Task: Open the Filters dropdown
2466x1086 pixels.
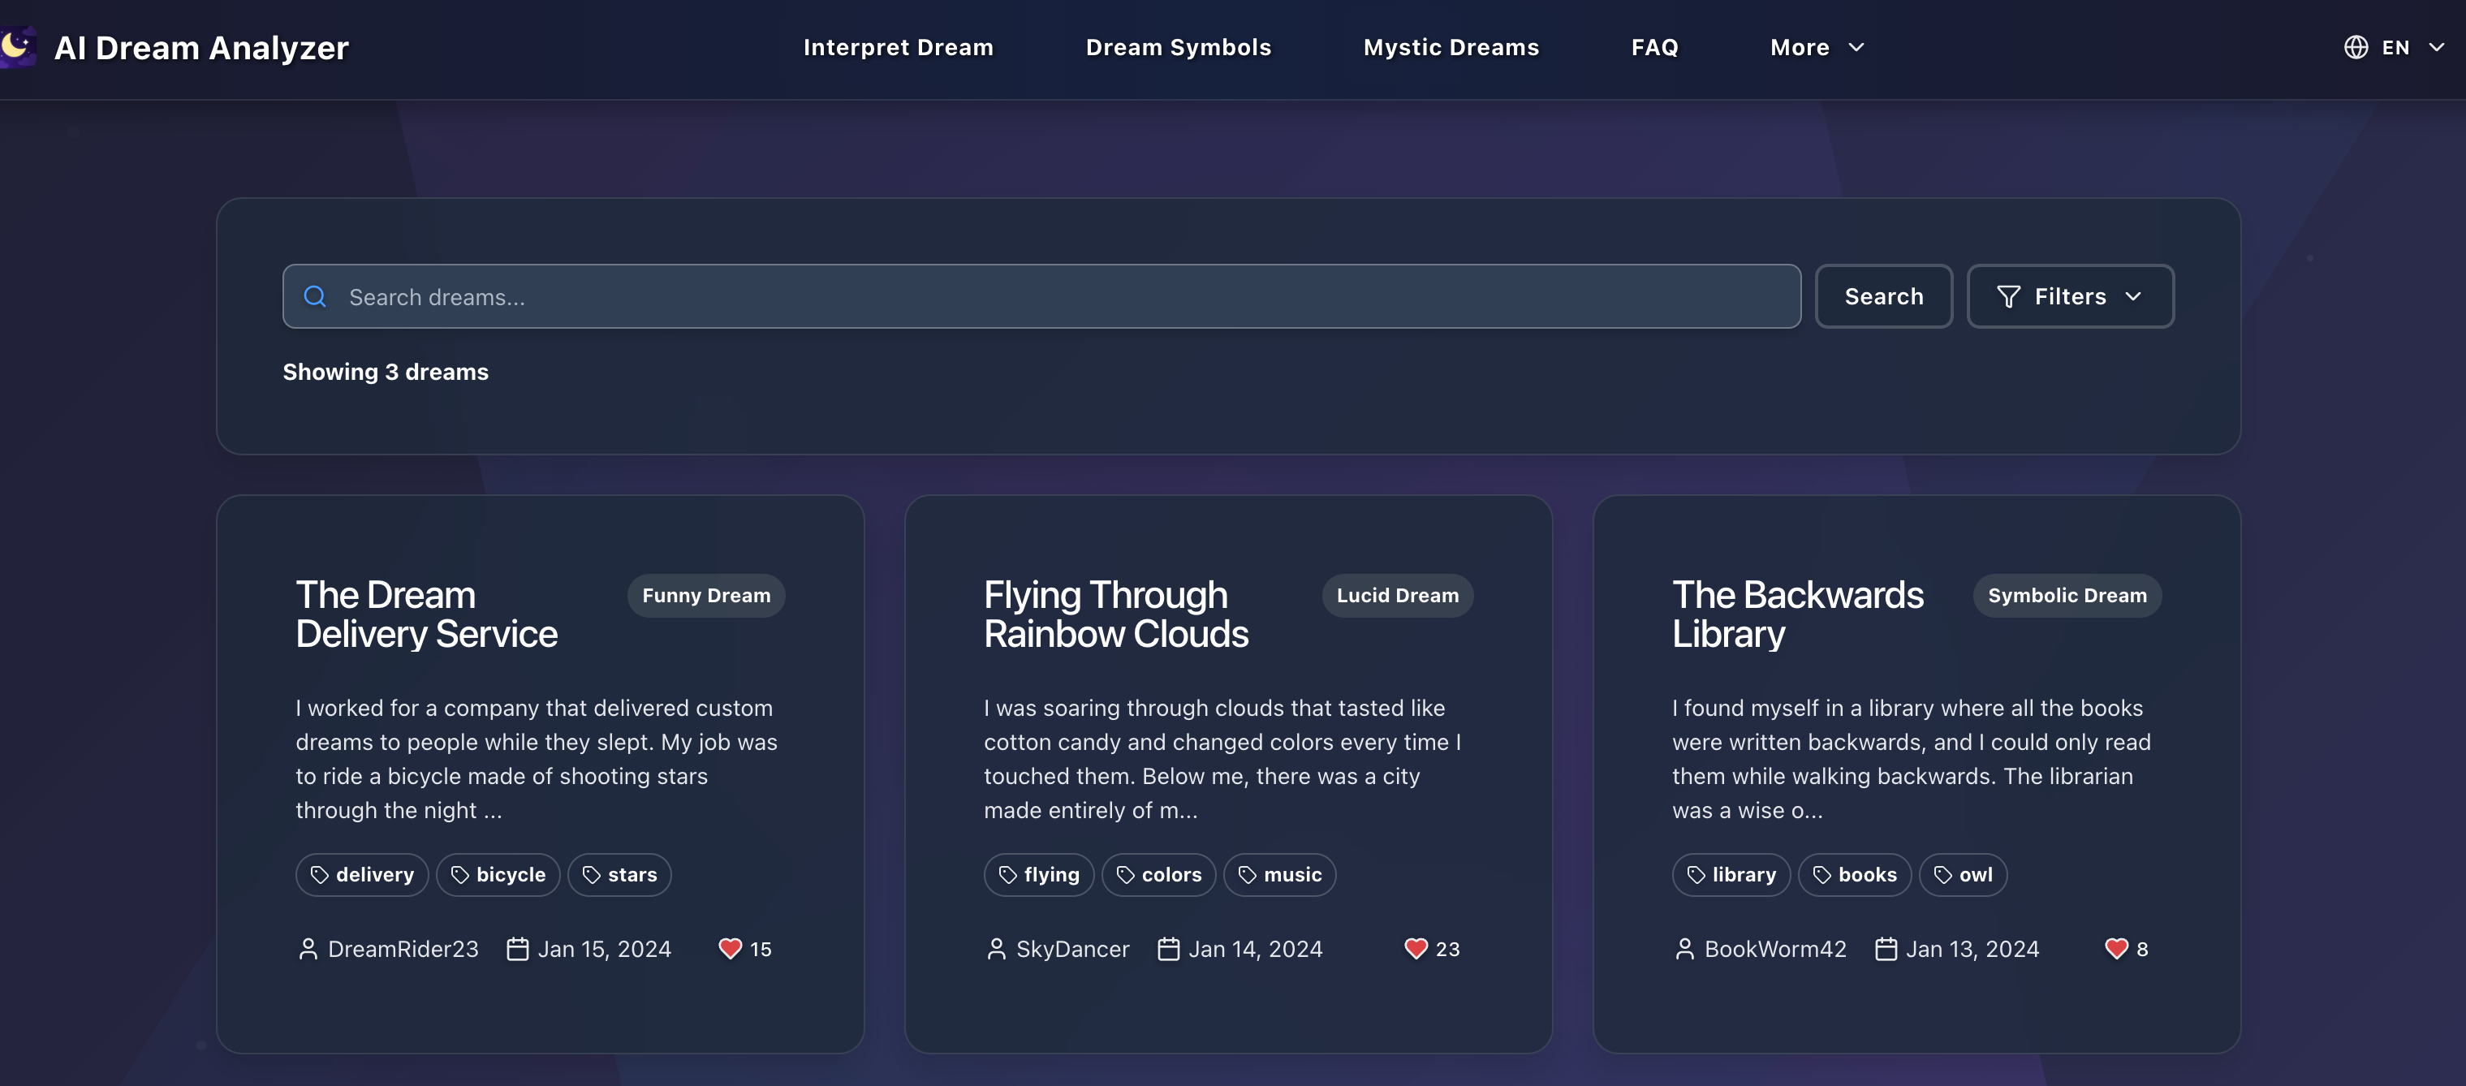Action: (2070, 296)
